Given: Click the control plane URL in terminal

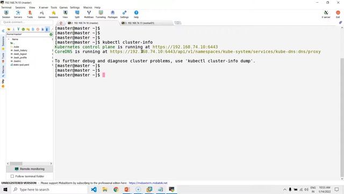Looking at the screenshot, I should point(185,47).
